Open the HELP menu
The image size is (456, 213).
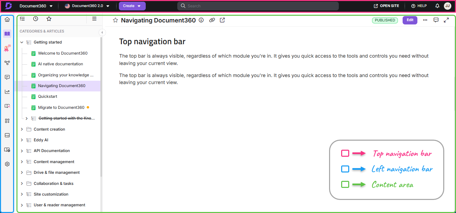[x=419, y=6]
